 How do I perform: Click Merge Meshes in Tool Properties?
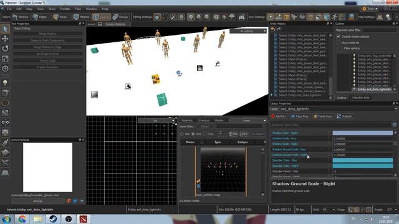point(47,34)
